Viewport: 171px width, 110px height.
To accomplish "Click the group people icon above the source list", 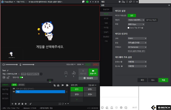I will pyautogui.click(x=58, y=85).
